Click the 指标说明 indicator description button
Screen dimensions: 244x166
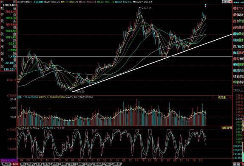click(x=227, y=128)
